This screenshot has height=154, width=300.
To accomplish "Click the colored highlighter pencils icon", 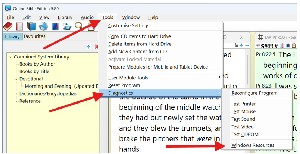I will coord(282,45).
